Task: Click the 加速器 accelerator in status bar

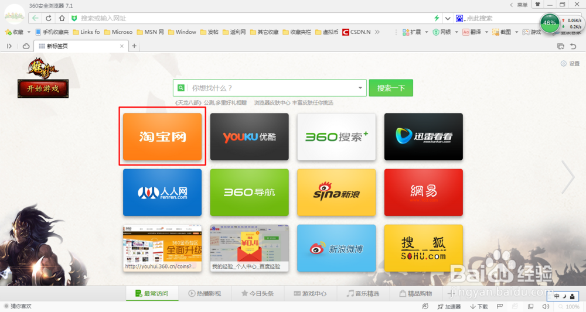Action: click(x=449, y=306)
